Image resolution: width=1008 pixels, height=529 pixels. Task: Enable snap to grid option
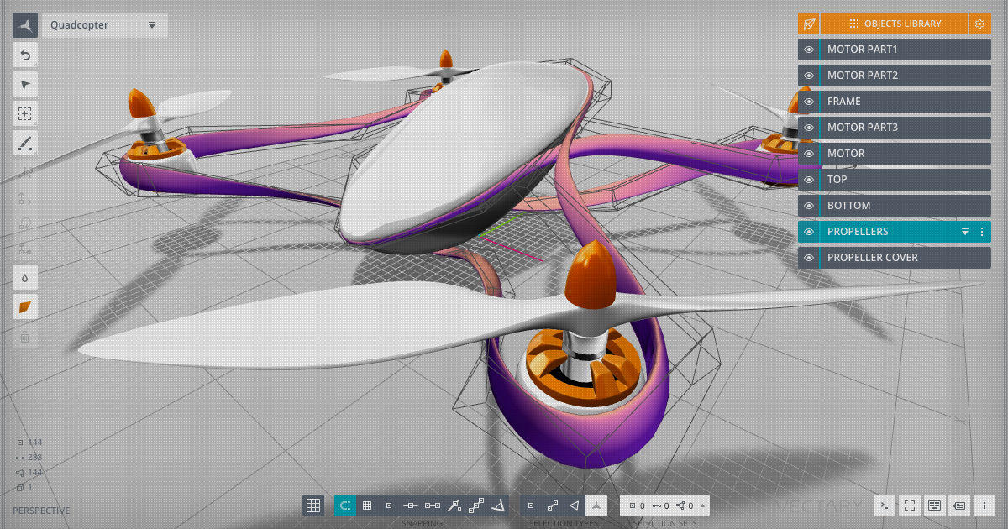tap(367, 505)
